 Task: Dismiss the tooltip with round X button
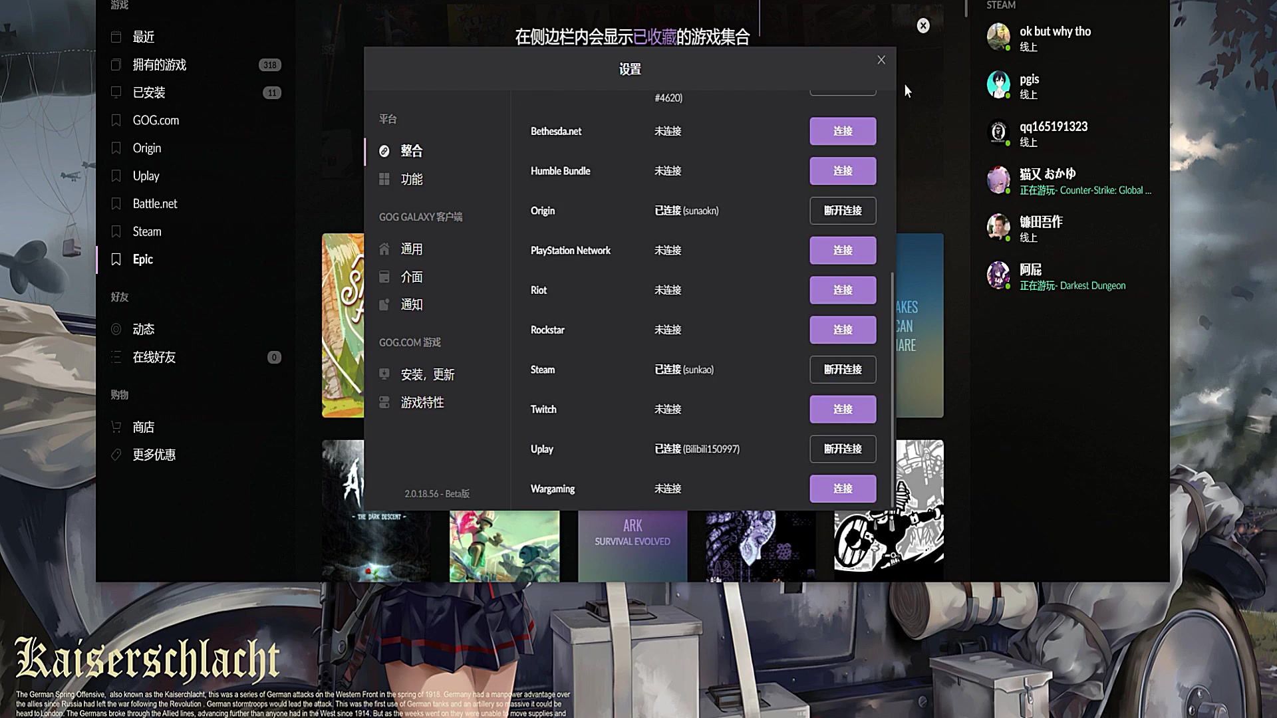pos(923,25)
